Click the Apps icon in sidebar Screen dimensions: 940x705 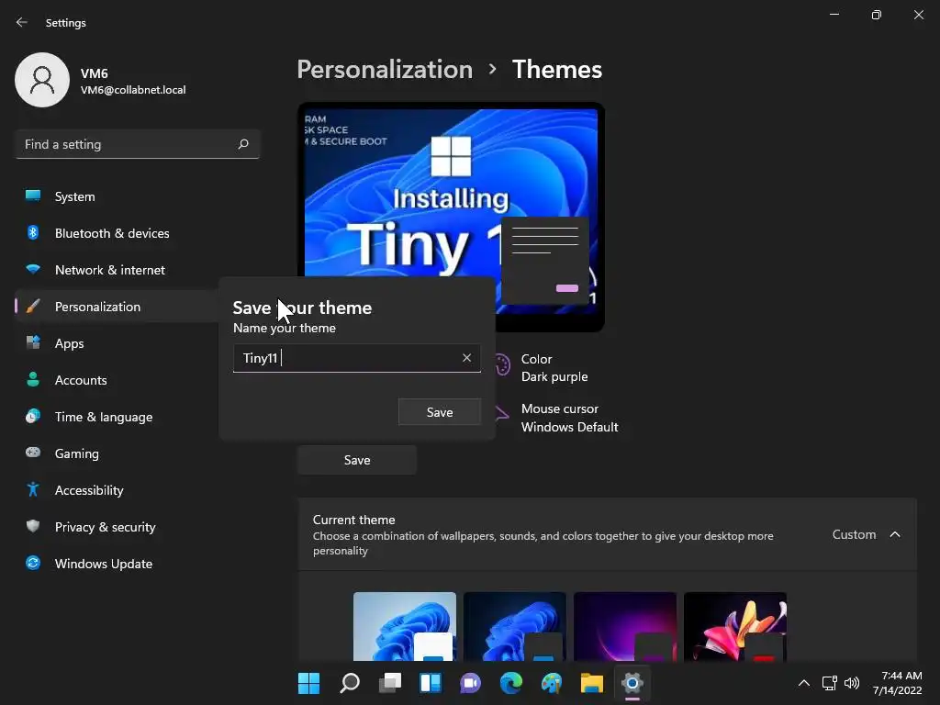point(33,342)
